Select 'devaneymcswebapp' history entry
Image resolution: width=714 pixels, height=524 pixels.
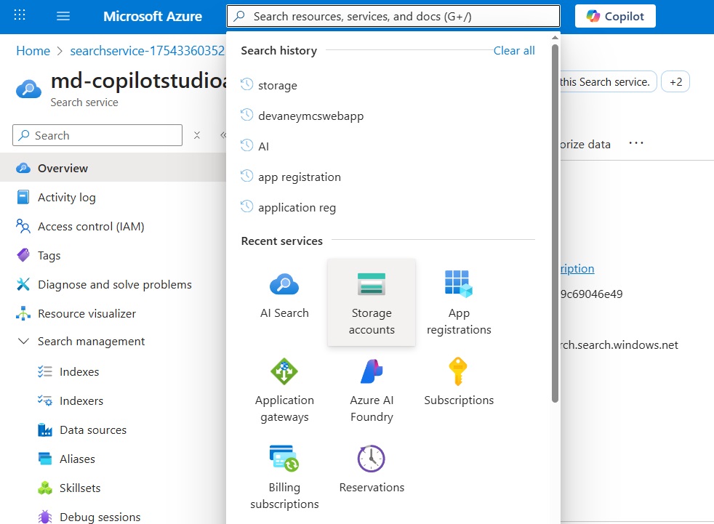point(311,116)
